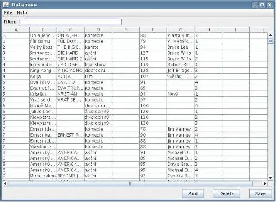Click the 'VRAŤ SE ...' cell
The height and width of the screenshot is (202, 276).
point(71,100)
